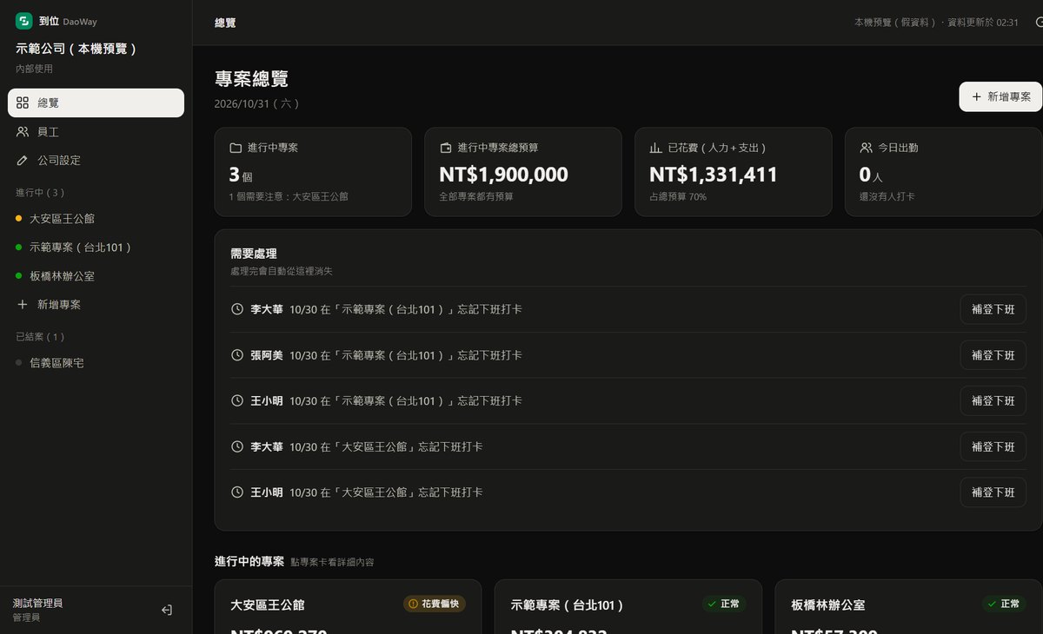Click the refresh icon in top bar
The image size is (1043, 634).
pos(1040,22)
